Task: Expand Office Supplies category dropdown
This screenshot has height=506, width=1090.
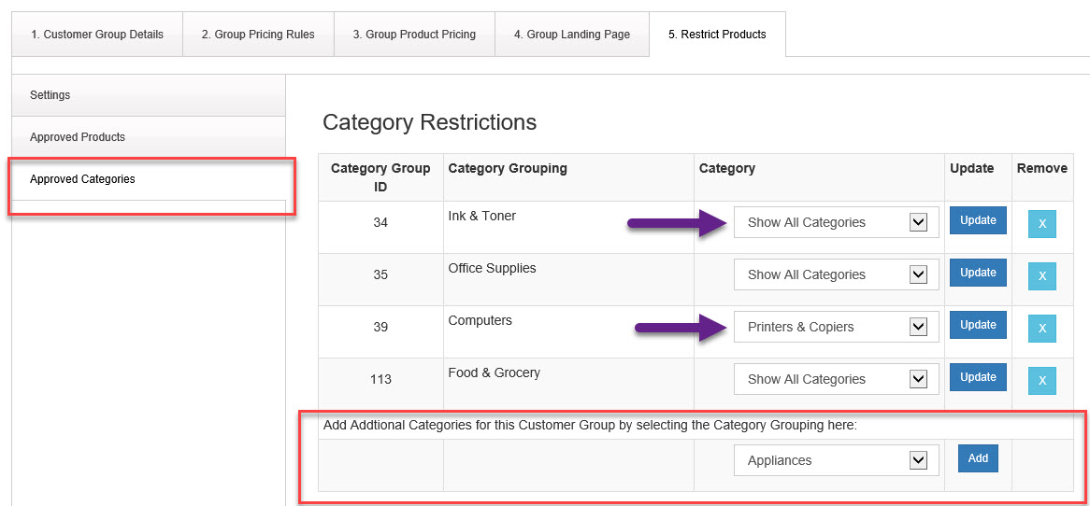Action: [x=836, y=274]
